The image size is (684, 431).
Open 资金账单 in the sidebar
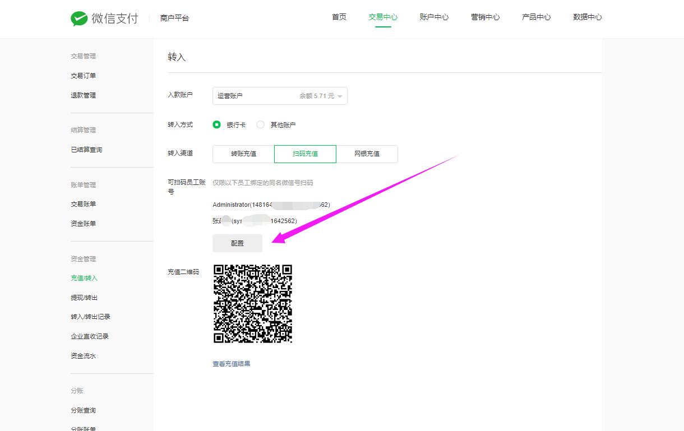(x=84, y=223)
